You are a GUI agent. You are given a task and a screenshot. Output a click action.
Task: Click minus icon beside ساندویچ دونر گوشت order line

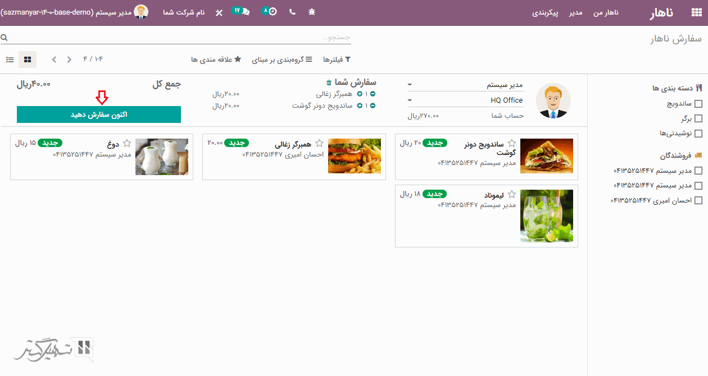pyautogui.click(x=373, y=106)
